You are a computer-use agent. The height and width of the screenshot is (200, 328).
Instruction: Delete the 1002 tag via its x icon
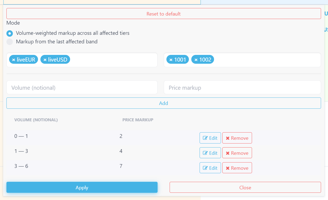pos(196,60)
